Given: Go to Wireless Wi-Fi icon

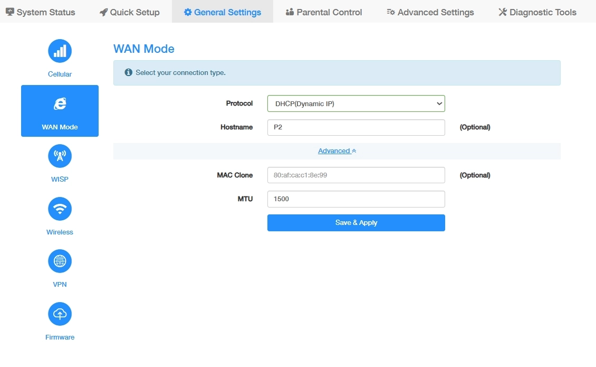Looking at the screenshot, I should [x=60, y=209].
